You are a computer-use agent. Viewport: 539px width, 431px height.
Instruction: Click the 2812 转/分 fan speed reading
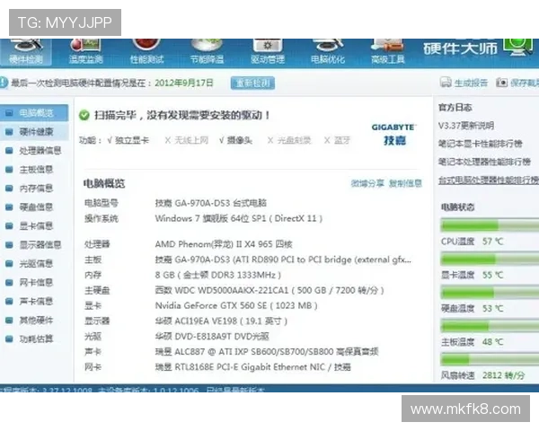(x=504, y=375)
